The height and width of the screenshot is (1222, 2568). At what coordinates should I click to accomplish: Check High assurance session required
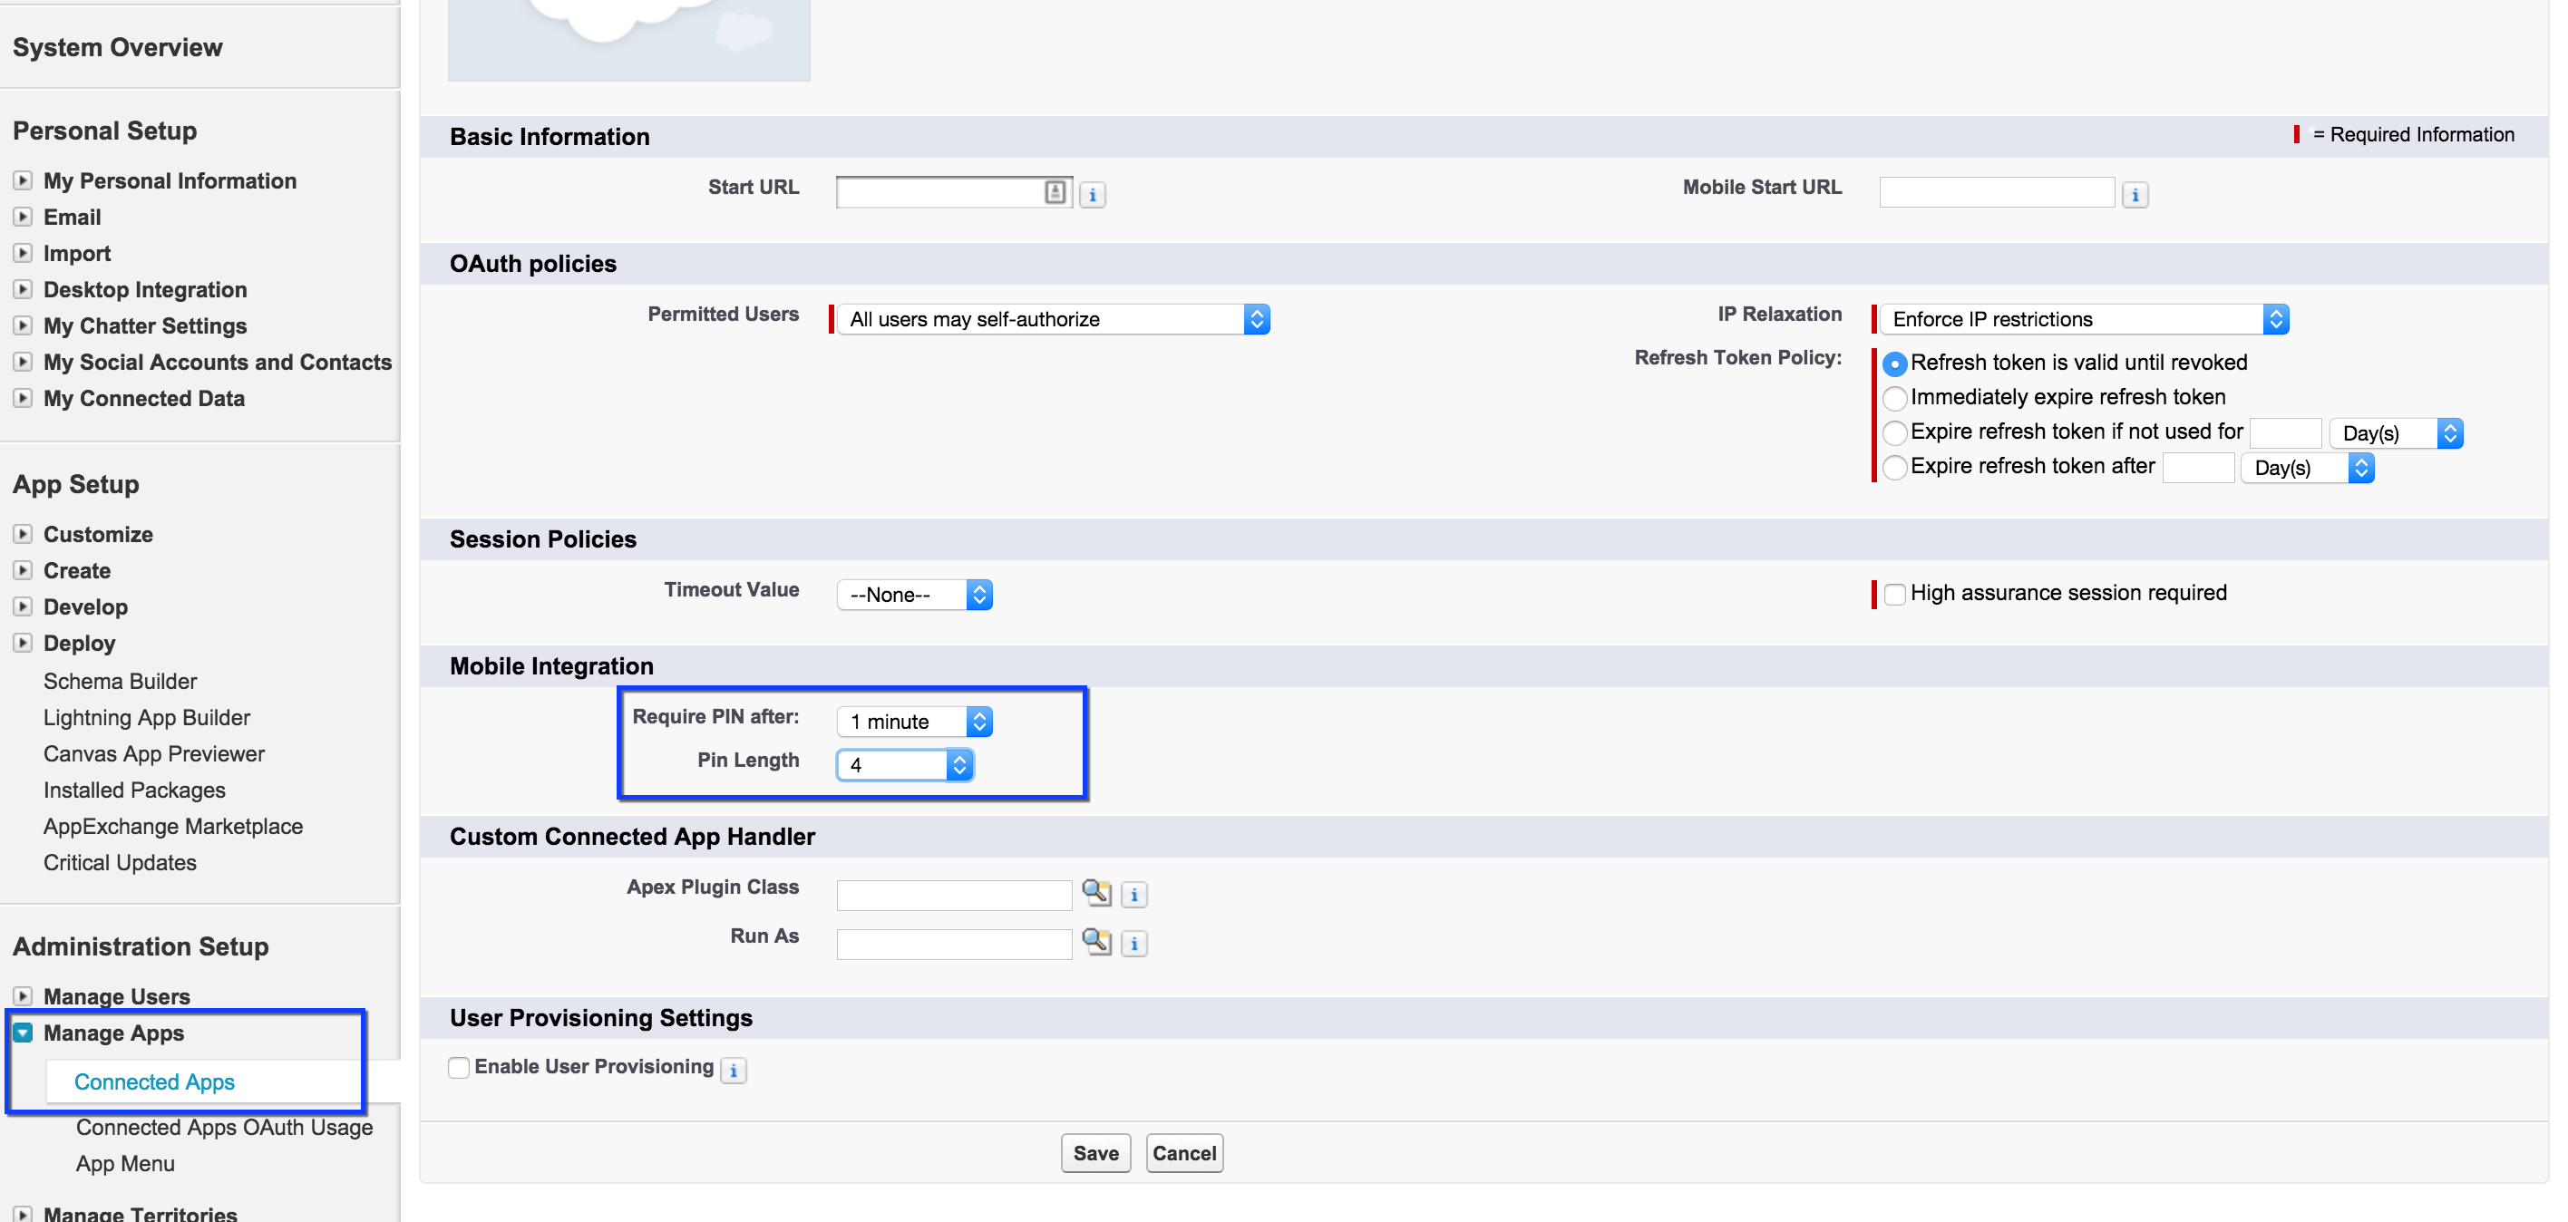click(x=1895, y=594)
